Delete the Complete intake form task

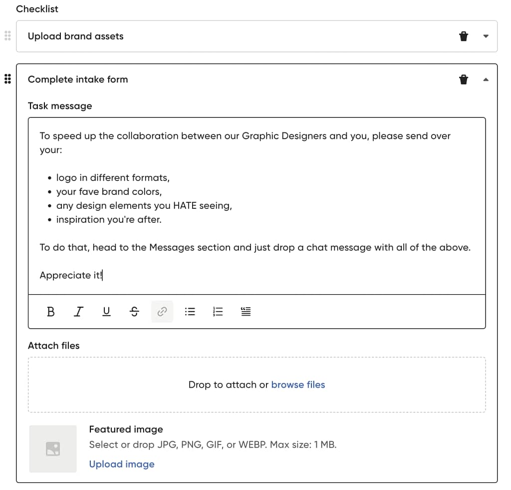click(464, 79)
